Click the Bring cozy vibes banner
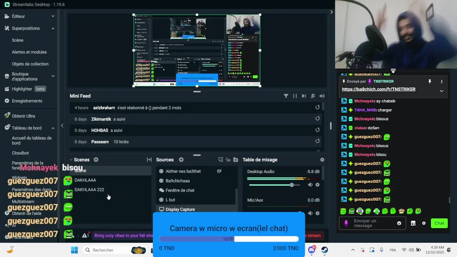 (x=123, y=235)
